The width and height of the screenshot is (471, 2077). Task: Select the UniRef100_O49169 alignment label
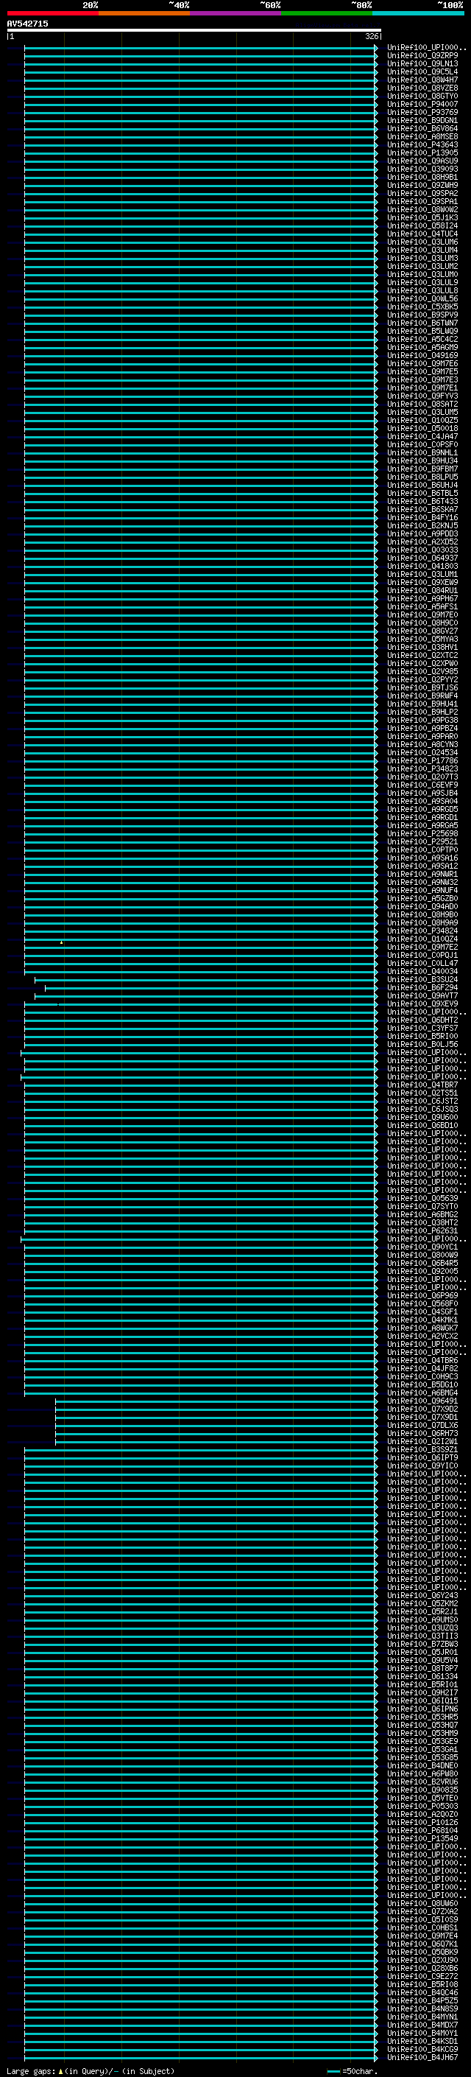tap(422, 356)
